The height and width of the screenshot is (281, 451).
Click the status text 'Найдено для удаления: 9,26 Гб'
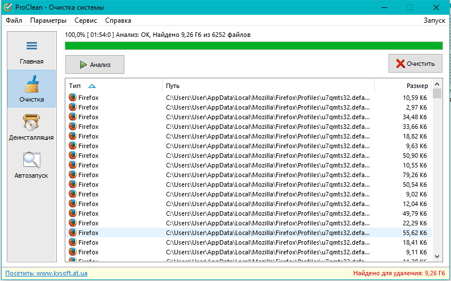point(399,273)
